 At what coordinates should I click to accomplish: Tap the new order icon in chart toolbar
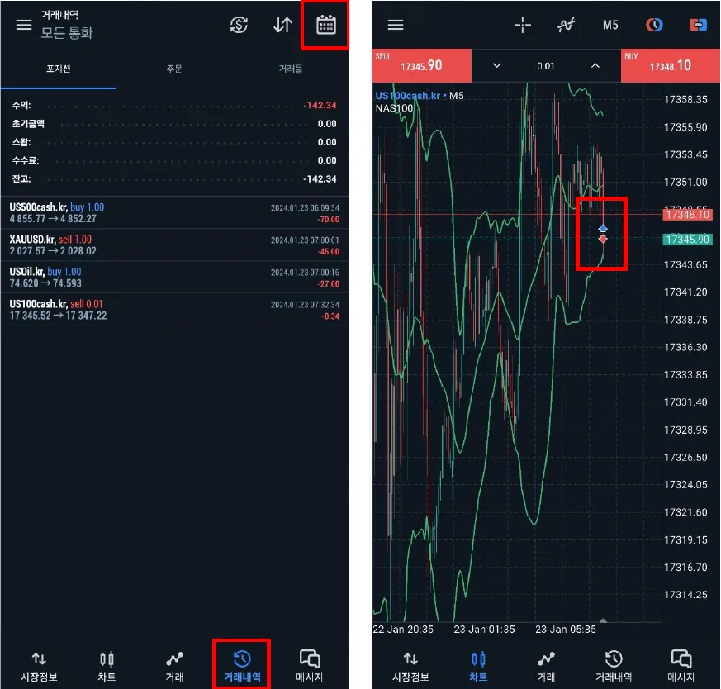pos(698,25)
